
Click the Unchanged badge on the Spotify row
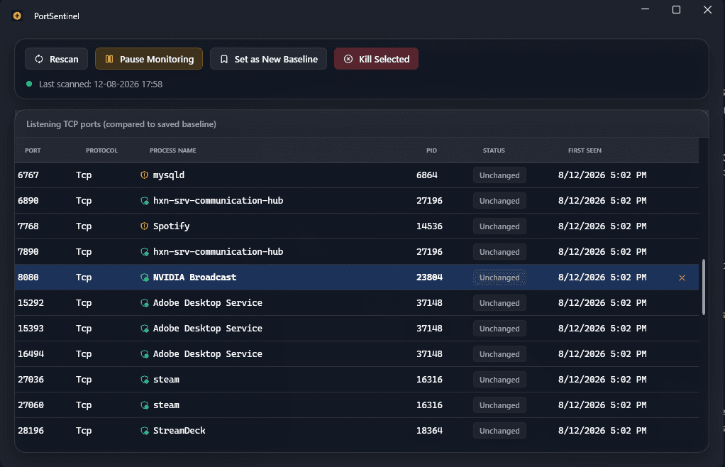(499, 226)
